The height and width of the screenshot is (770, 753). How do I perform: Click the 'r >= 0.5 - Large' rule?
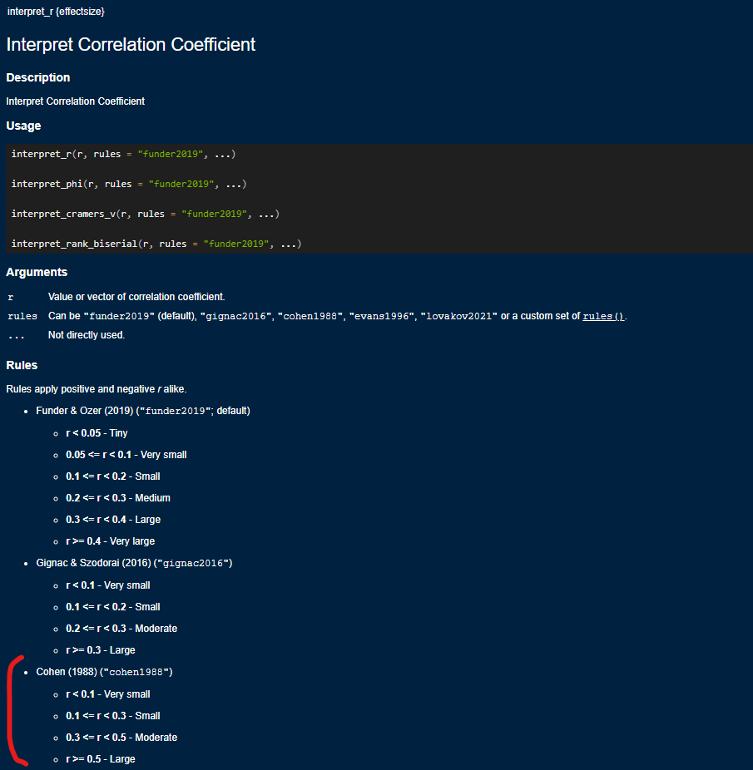point(100,759)
